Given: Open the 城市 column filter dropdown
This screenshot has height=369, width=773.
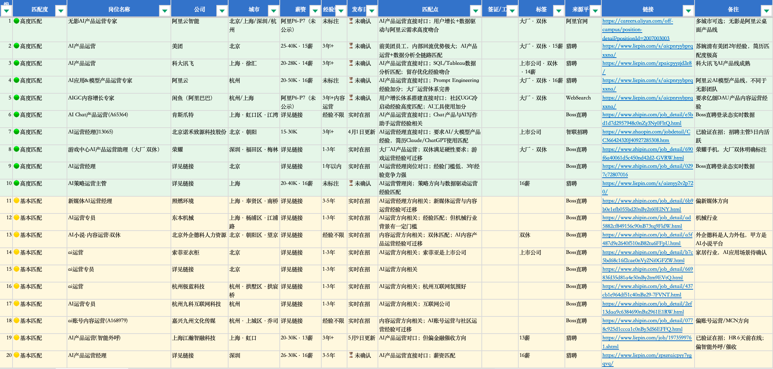Looking at the screenshot, I should point(274,11).
